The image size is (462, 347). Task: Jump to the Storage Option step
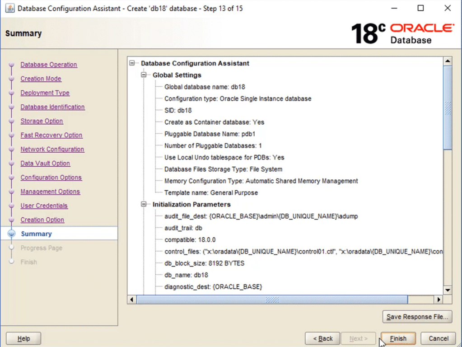click(x=42, y=121)
